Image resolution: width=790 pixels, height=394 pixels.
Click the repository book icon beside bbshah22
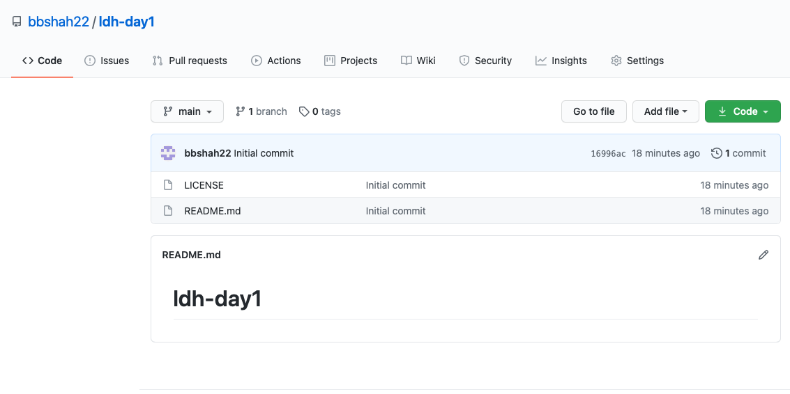[17, 22]
